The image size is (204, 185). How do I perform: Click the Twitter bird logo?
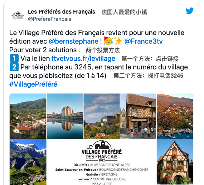(x=190, y=11)
